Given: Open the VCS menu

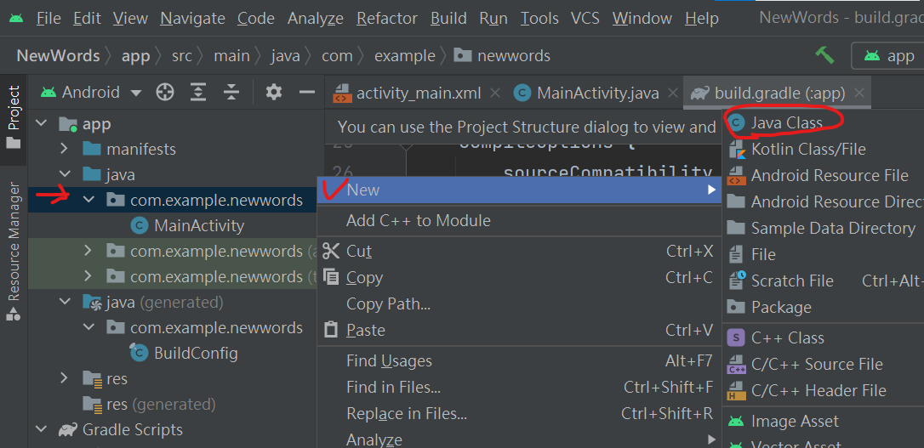Looking at the screenshot, I should [x=585, y=18].
